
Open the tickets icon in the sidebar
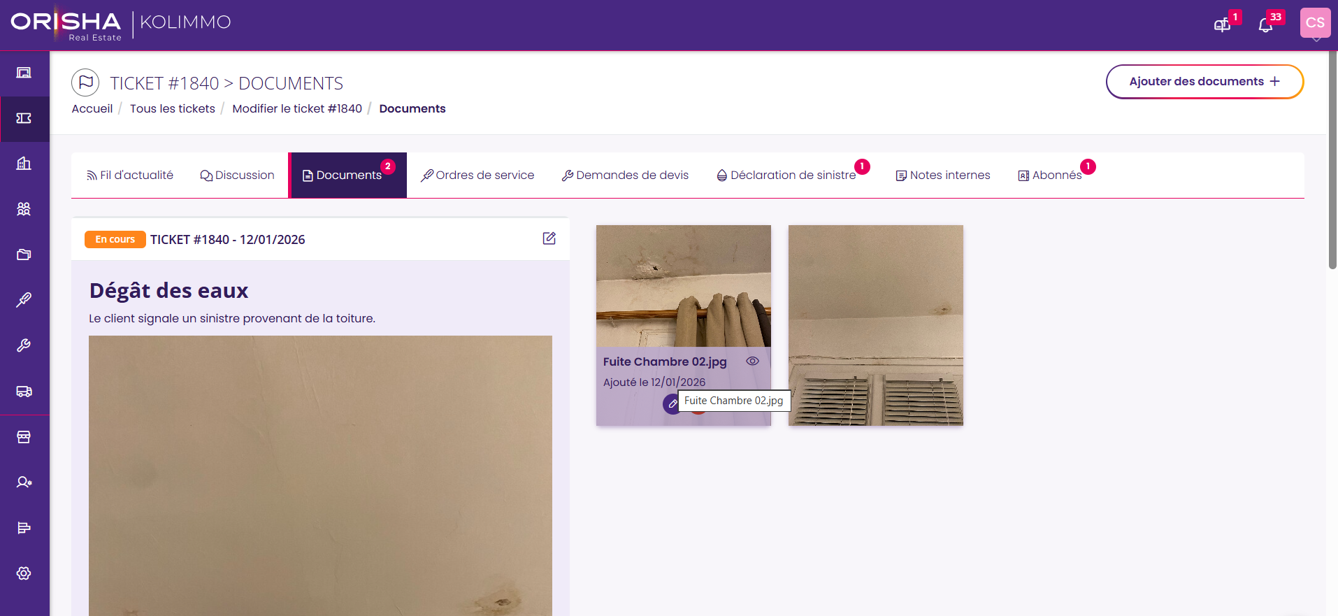24,118
